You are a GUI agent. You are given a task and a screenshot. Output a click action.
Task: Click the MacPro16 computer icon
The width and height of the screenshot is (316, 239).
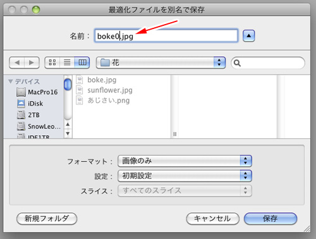tap(21, 92)
